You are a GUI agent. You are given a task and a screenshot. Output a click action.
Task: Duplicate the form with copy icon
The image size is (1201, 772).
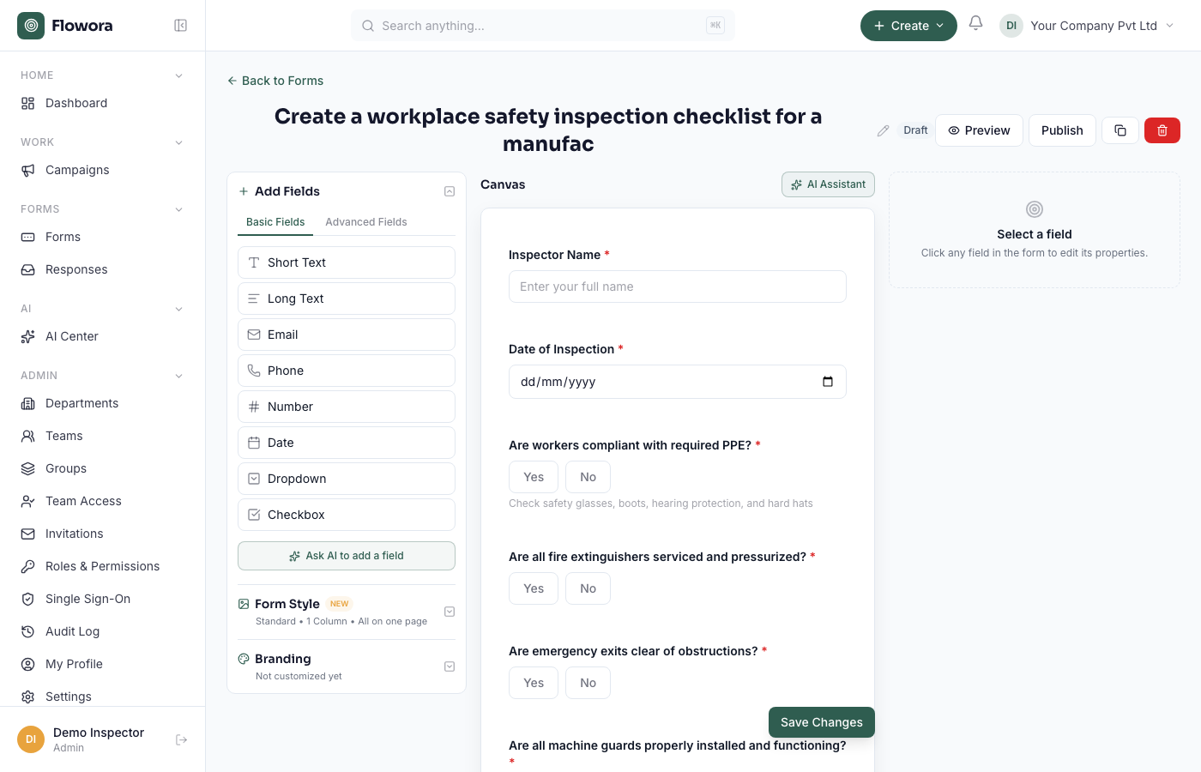[1120, 130]
